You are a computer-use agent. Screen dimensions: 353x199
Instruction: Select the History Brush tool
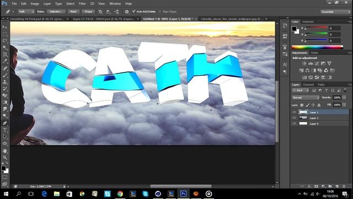coord(5,88)
